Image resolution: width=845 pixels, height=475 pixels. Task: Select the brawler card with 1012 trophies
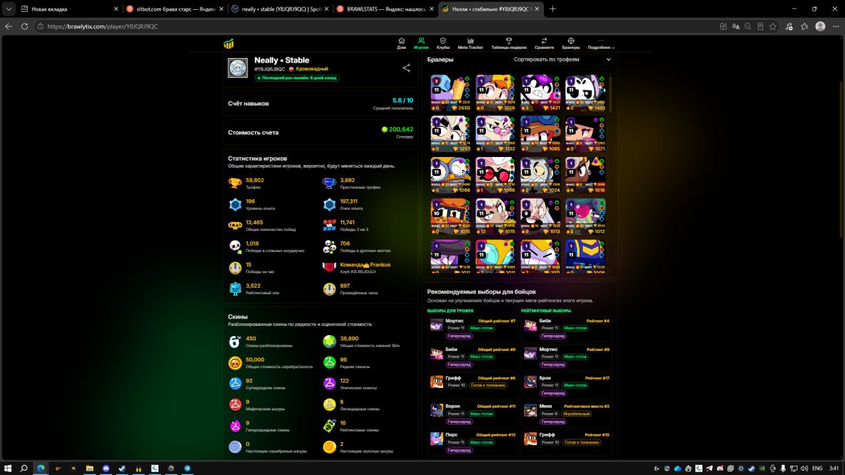586,217
